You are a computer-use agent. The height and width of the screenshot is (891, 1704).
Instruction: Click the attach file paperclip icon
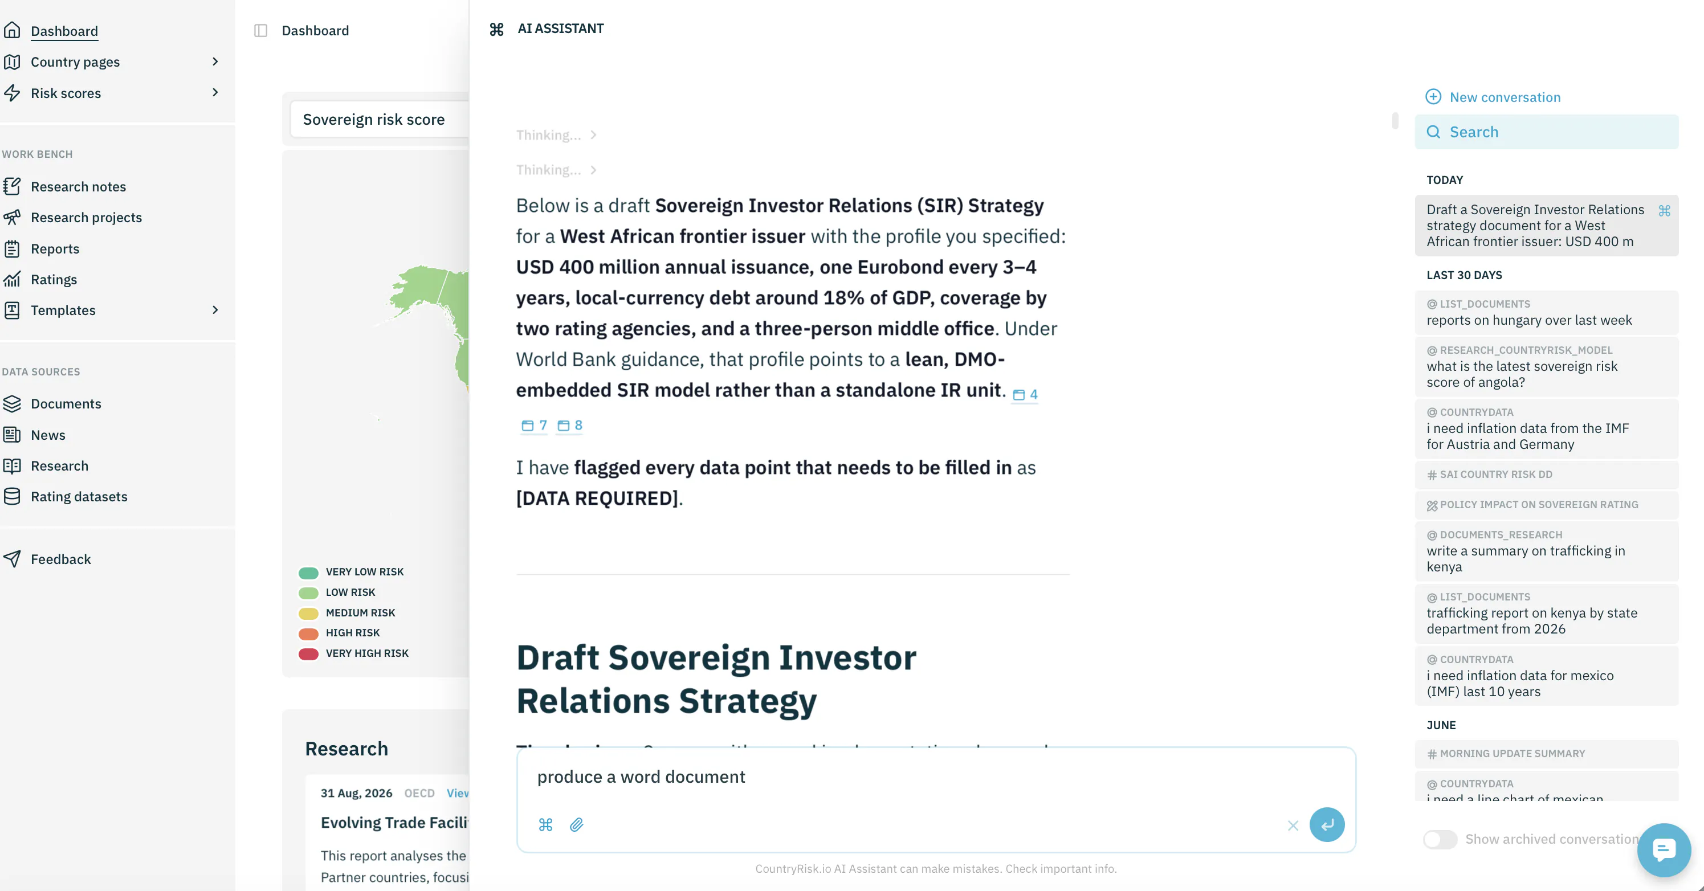tap(577, 825)
